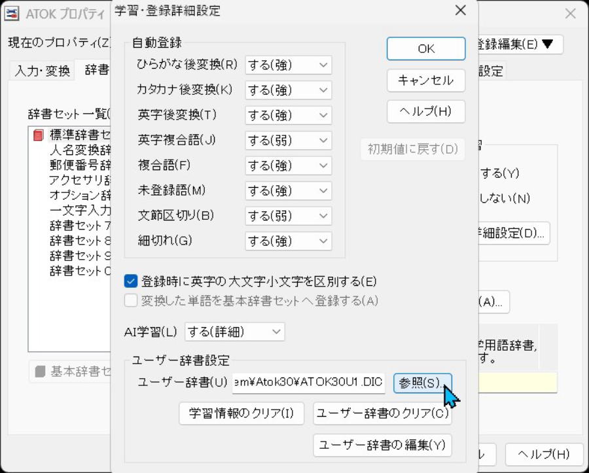The width and height of the screenshot is (589, 473).
Task: Close the 学習・登録詳細設定 dialog
Action: (461, 10)
